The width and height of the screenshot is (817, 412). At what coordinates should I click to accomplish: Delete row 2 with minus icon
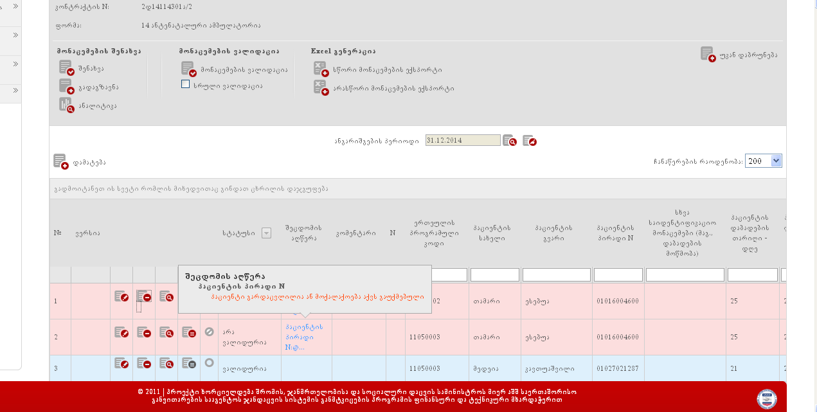coord(144,333)
